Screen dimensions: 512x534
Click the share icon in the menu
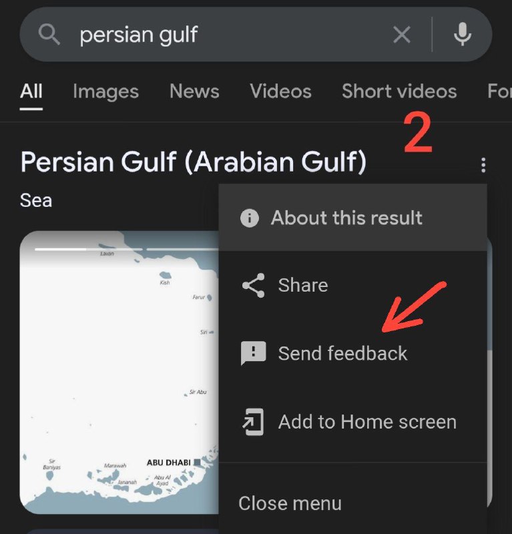pyautogui.click(x=253, y=286)
